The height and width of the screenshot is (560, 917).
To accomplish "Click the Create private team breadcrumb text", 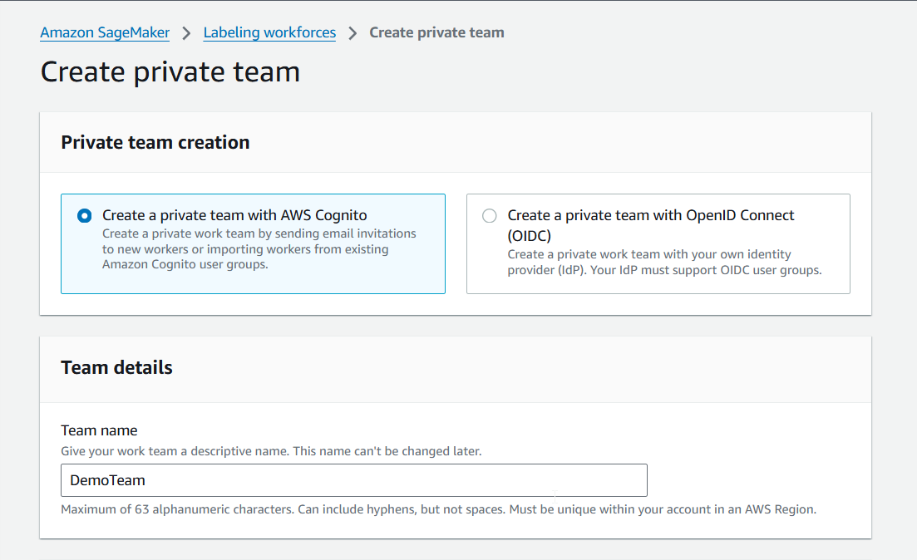I will (x=436, y=32).
